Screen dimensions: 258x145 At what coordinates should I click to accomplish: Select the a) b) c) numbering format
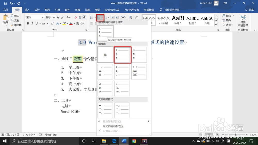point(105,89)
